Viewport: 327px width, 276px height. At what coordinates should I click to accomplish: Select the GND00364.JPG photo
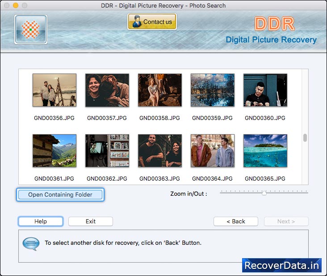pos(213,151)
